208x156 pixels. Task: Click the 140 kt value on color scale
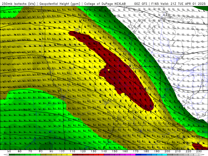(x=104, y=151)
